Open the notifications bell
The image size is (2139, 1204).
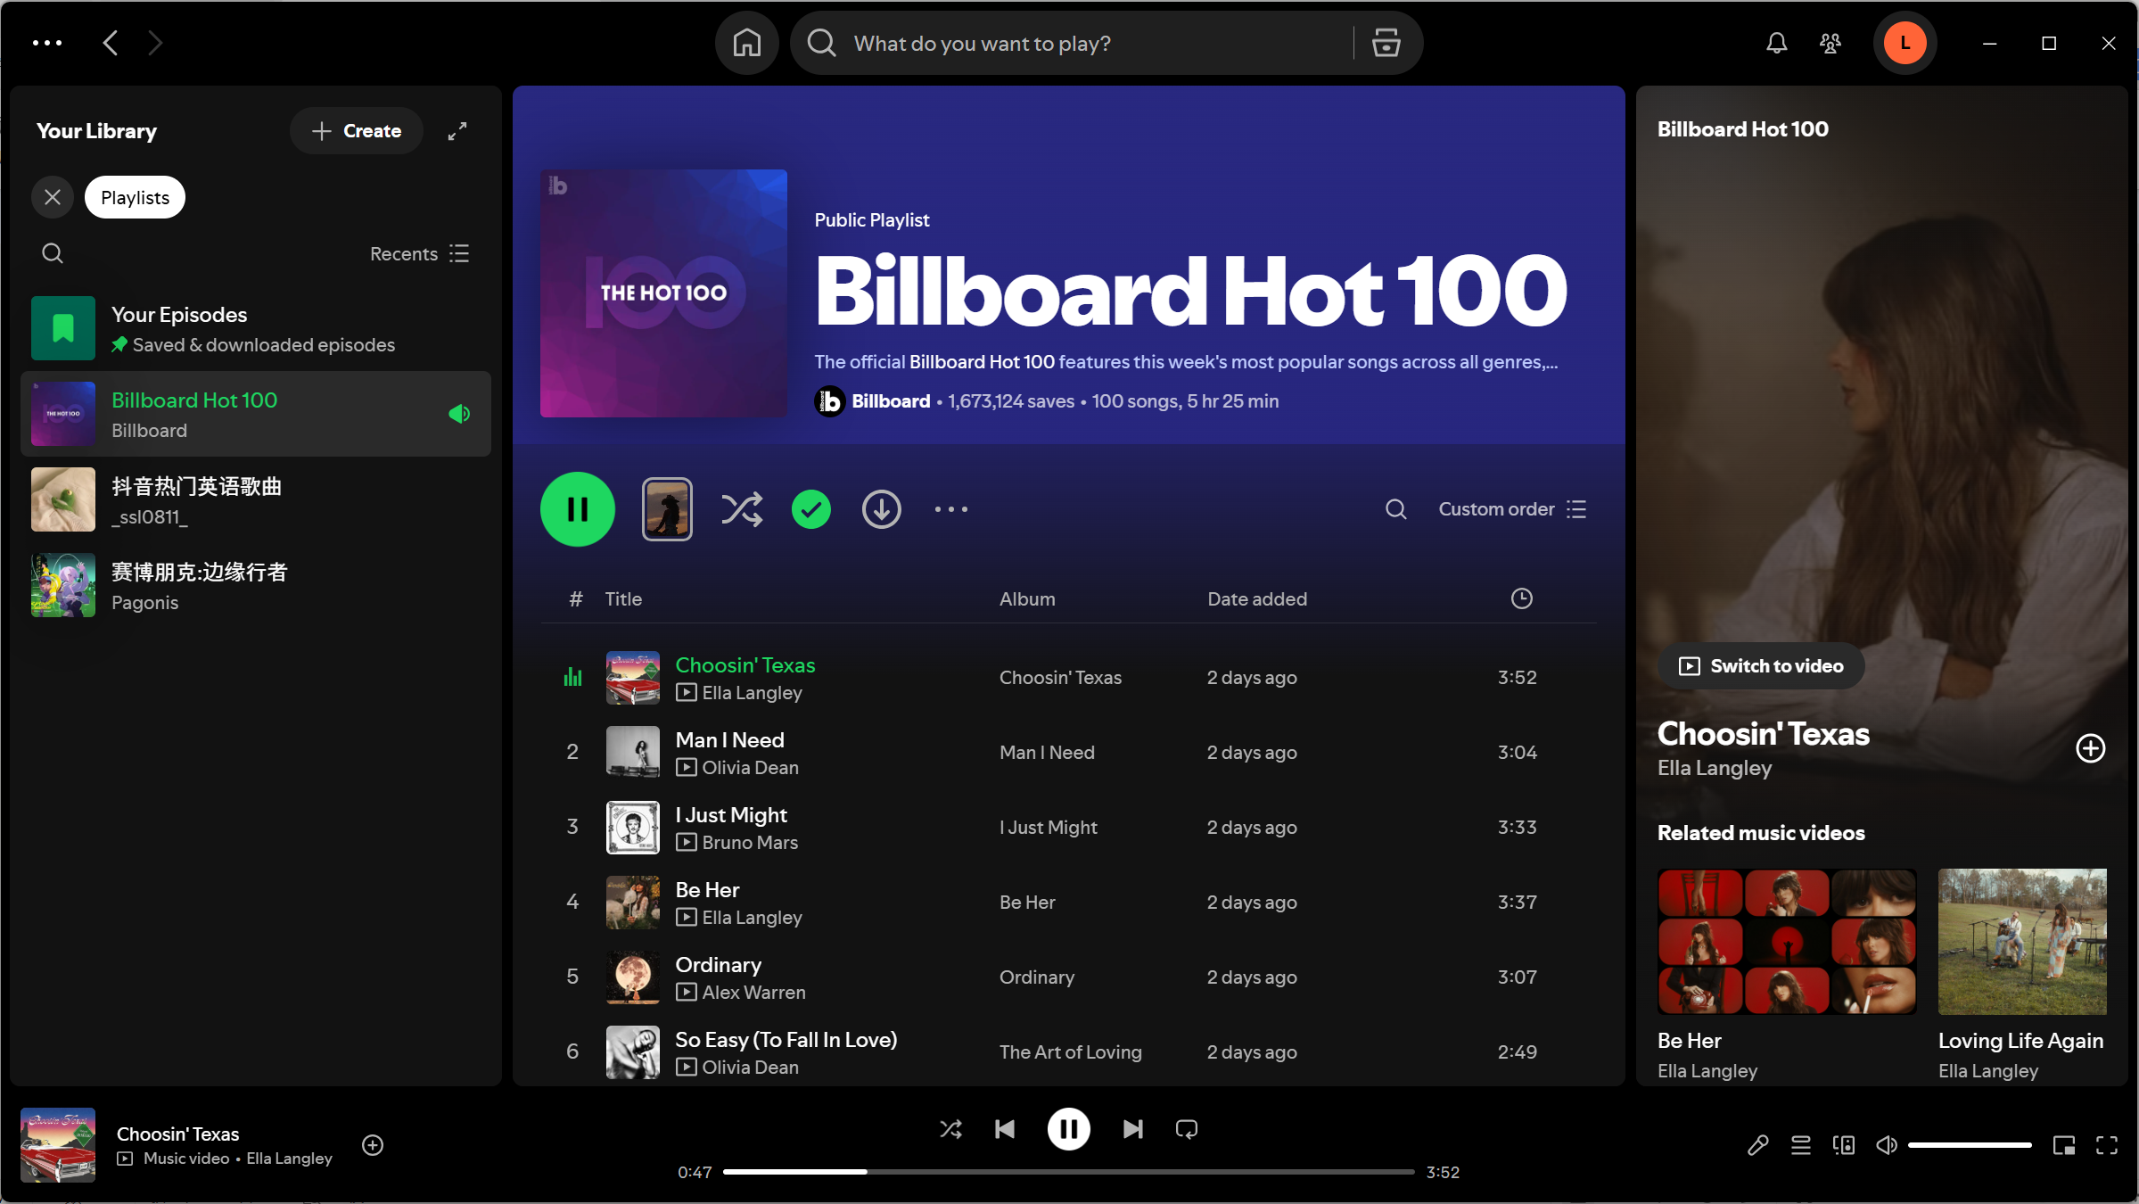click(1776, 43)
